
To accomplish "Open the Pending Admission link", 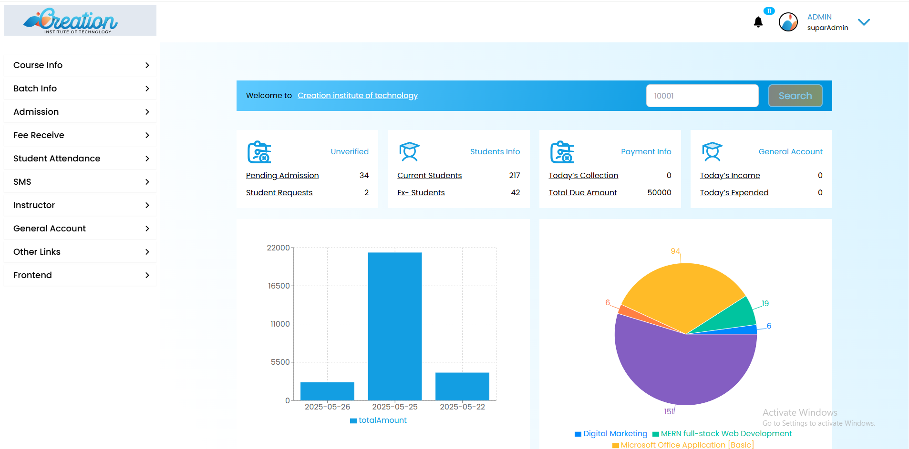I will (282, 175).
